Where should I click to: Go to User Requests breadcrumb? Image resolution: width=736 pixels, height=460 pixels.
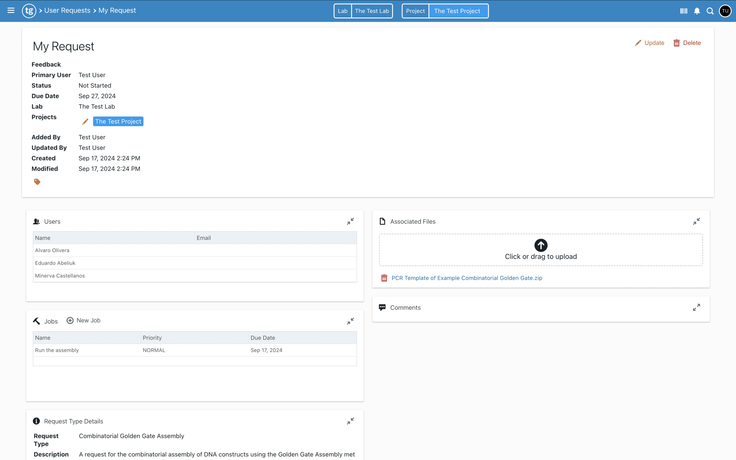(x=67, y=10)
